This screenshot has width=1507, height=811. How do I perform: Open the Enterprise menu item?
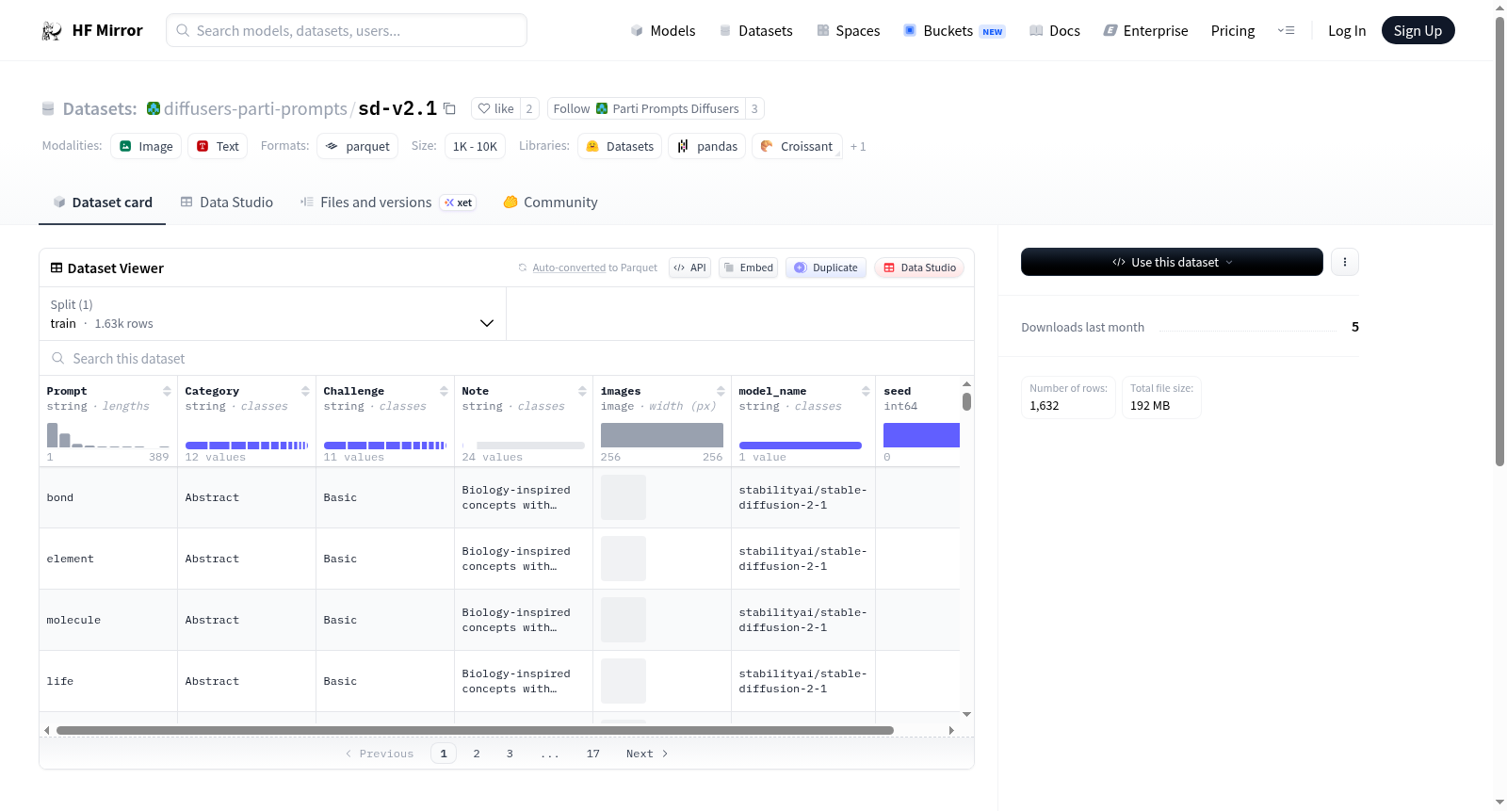[1145, 31]
